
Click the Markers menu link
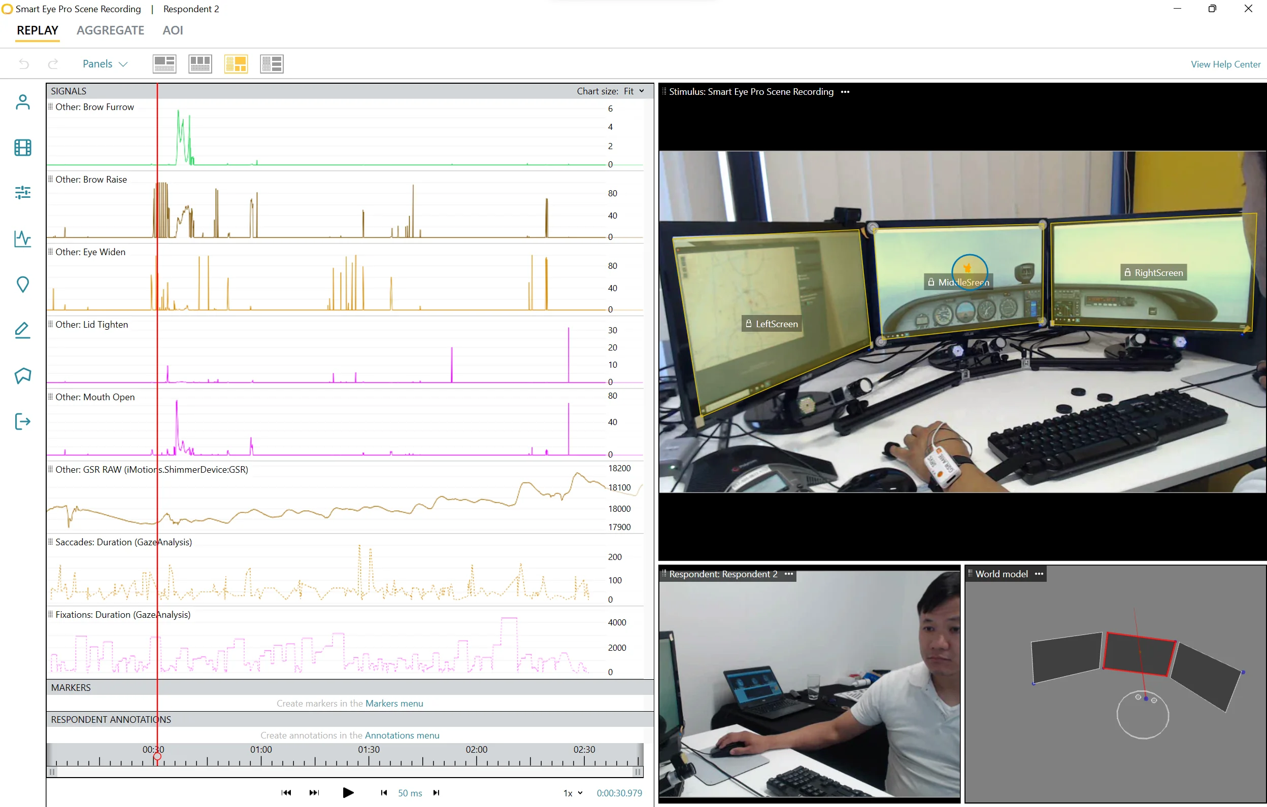coord(394,703)
